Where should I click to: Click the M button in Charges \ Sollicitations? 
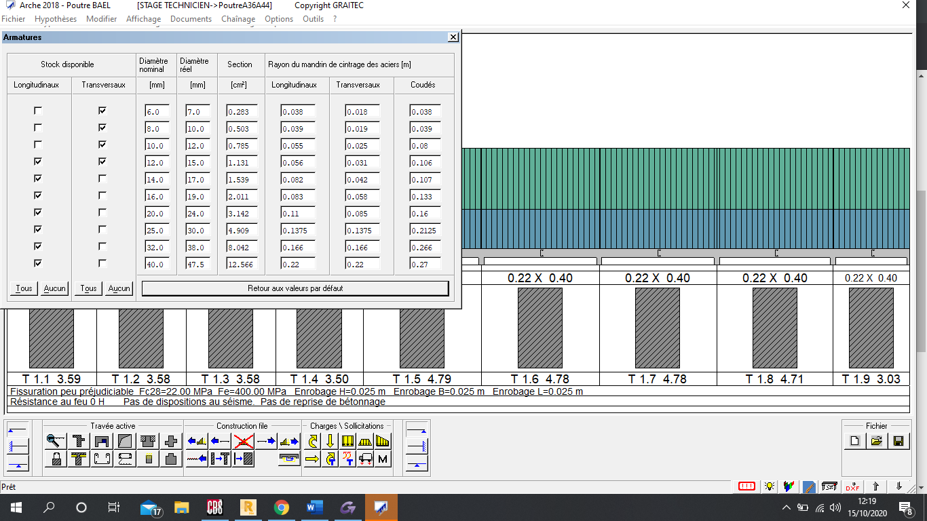383,459
